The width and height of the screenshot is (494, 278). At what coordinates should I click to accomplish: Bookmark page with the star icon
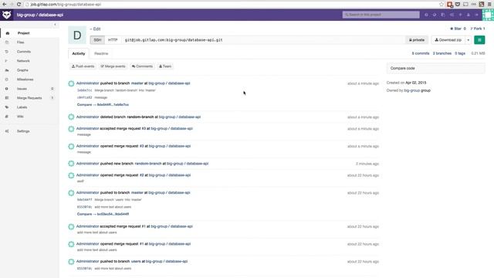pos(442,5)
